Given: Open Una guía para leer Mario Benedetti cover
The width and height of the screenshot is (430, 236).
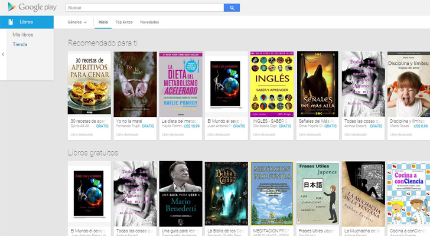Looking at the screenshot, I should pyautogui.click(x=181, y=194).
